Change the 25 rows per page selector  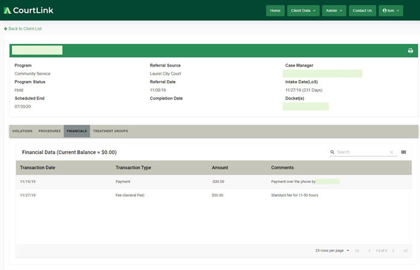point(332,250)
